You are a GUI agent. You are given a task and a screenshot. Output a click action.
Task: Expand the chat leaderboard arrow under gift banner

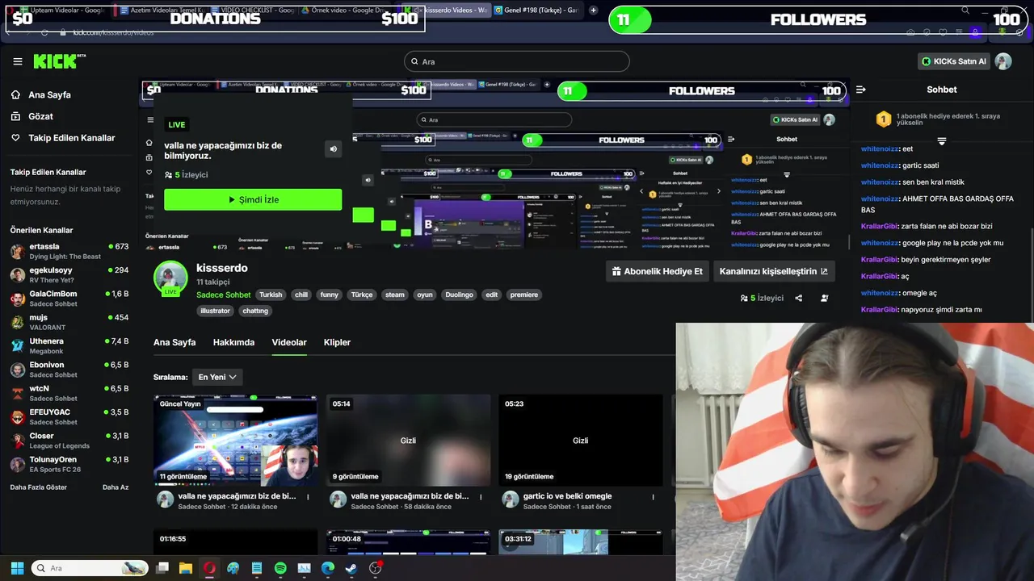pyautogui.click(x=941, y=142)
